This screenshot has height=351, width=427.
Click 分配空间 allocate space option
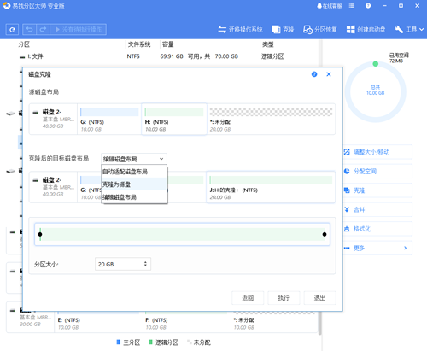point(377,171)
